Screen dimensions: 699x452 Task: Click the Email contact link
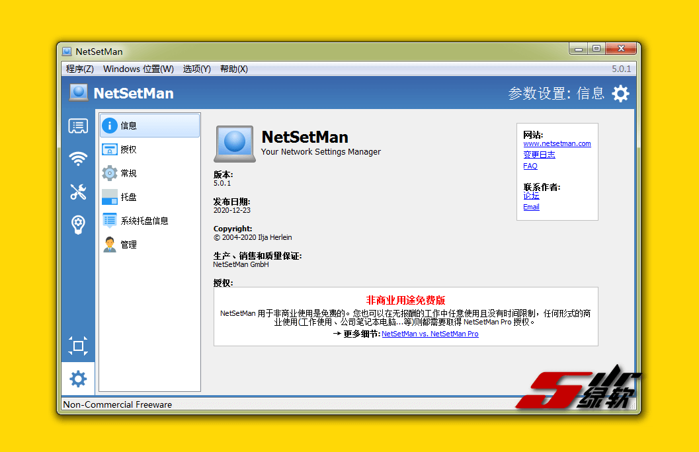(x=531, y=207)
